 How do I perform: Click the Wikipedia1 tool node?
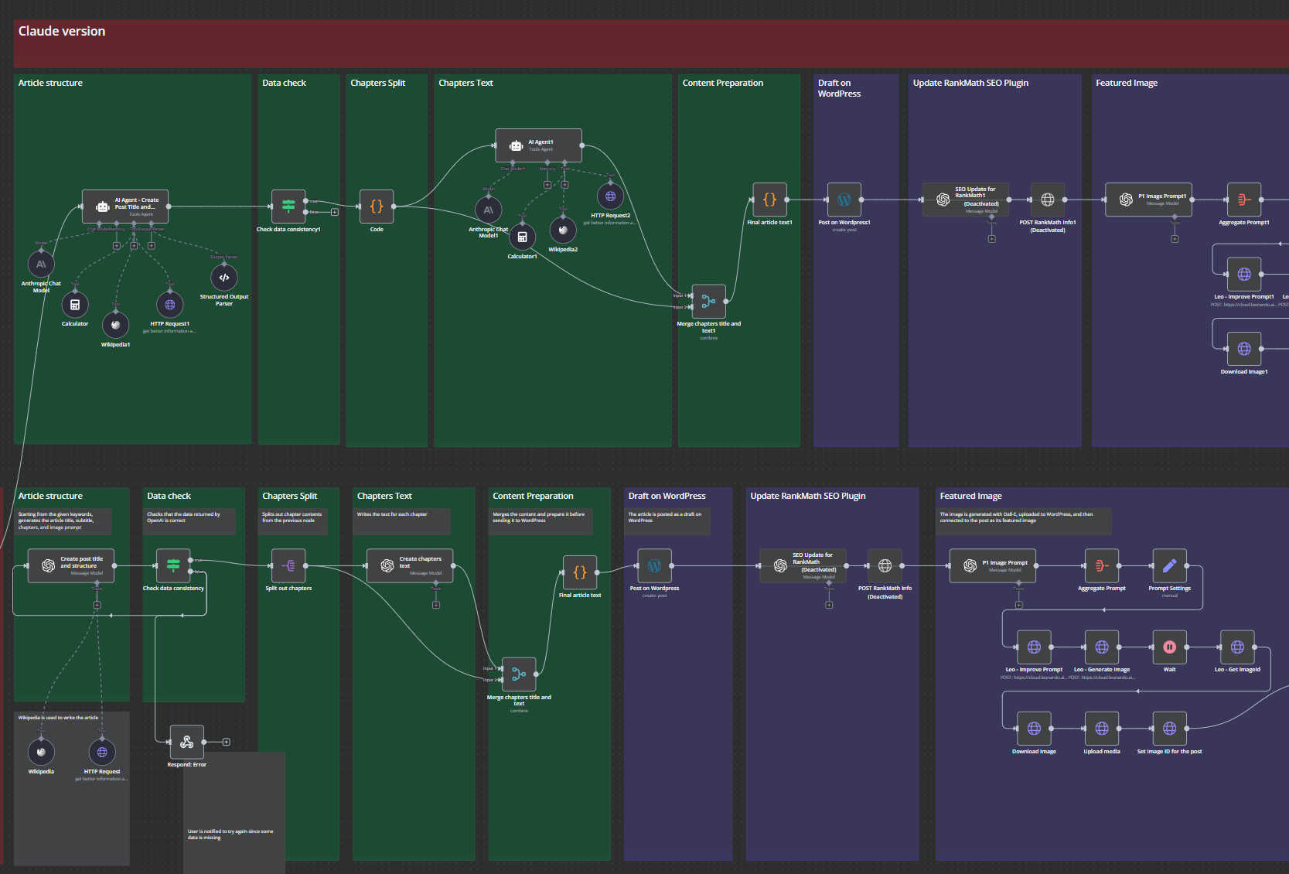[115, 325]
